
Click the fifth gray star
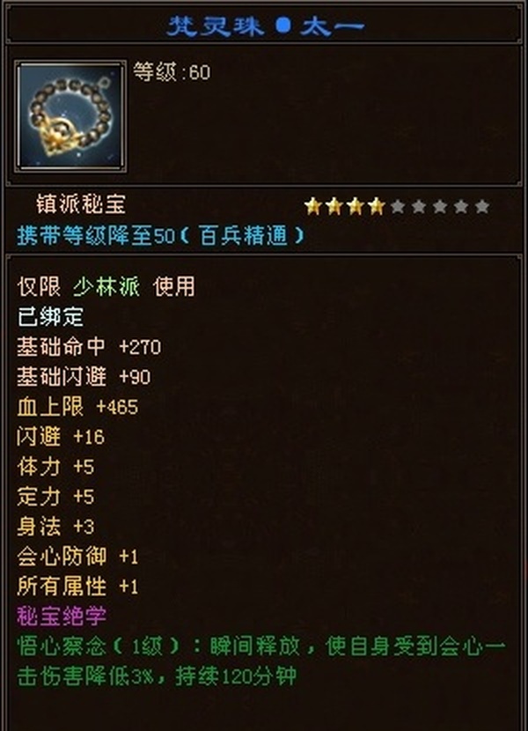(x=398, y=206)
